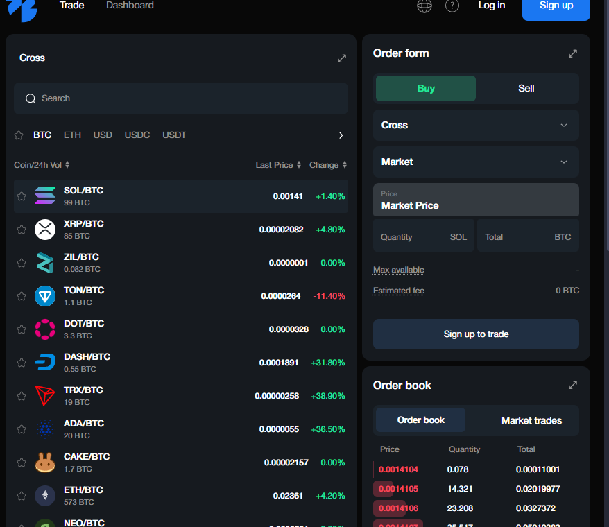Toggle favorite star for XRP/BTC
609x527 pixels.
pos(22,230)
